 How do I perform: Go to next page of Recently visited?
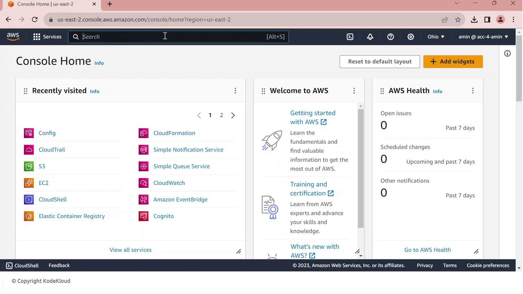[x=233, y=116]
